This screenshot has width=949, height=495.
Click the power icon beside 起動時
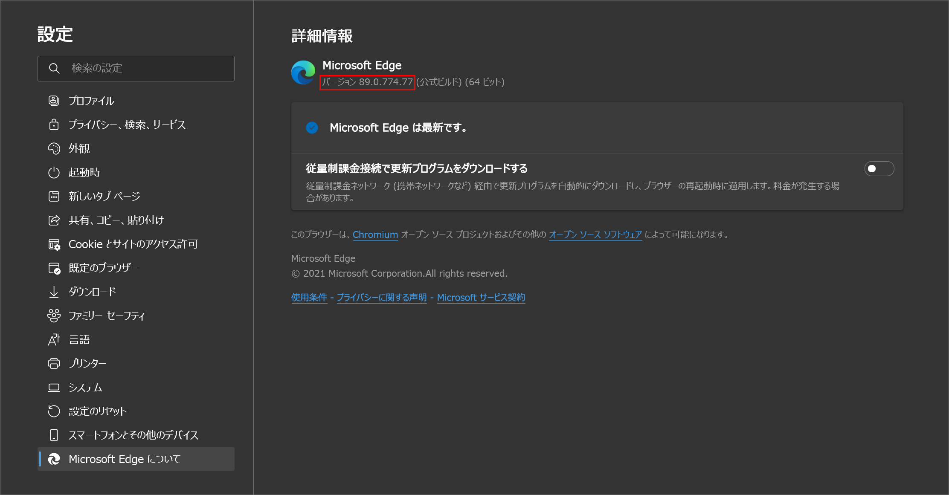(54, 172)
